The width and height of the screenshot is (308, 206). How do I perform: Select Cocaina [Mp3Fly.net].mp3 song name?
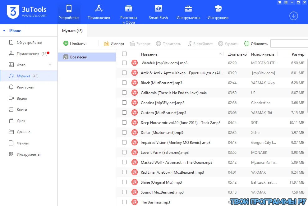[163, 103]
